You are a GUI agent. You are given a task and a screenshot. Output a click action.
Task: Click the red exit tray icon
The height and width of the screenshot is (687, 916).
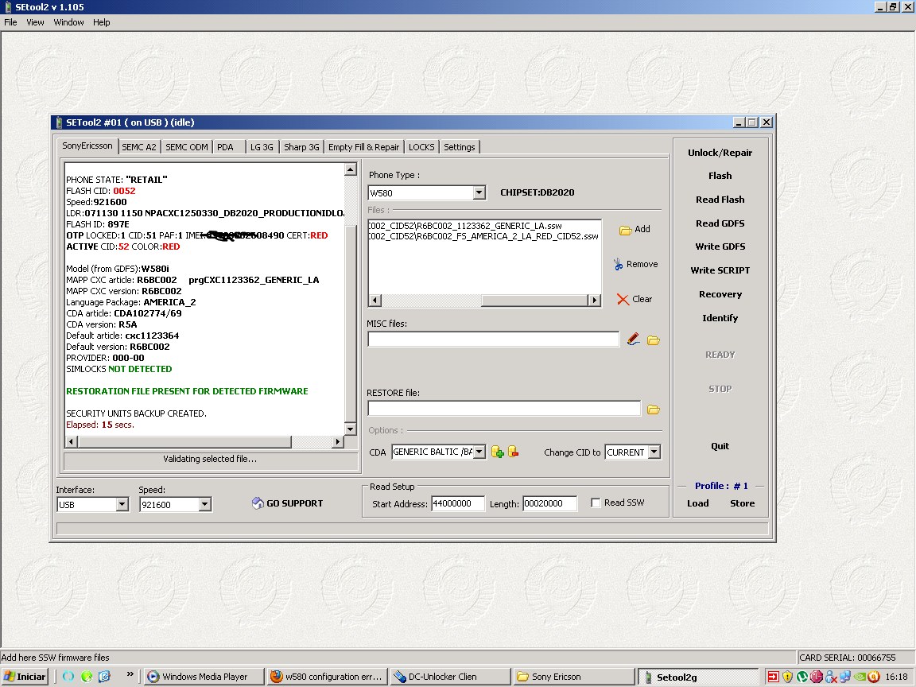point(773,677)
